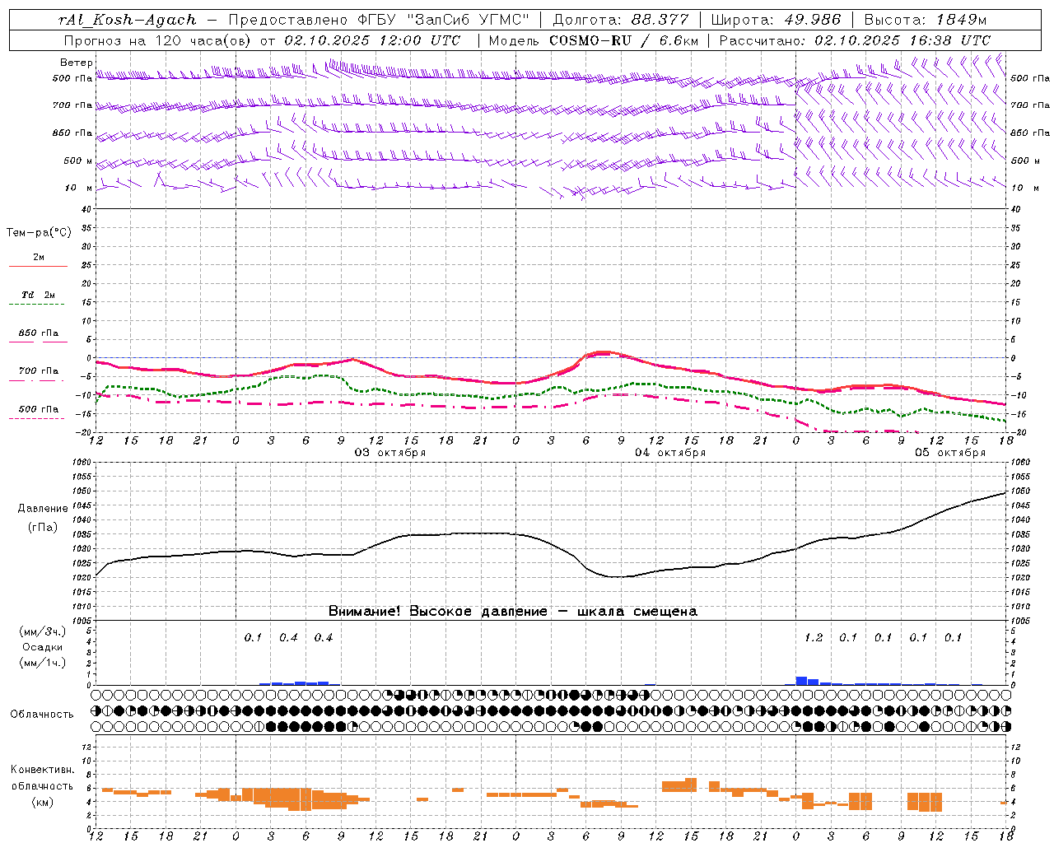Click the date label "05 октября"
1054x843 pixels.
950,453
